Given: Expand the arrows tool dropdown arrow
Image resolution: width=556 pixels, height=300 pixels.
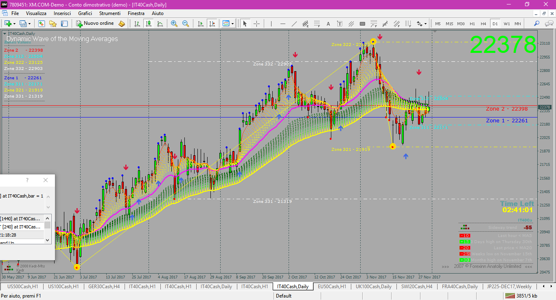Looking at the screenshot, I should (x=425, y=24).
